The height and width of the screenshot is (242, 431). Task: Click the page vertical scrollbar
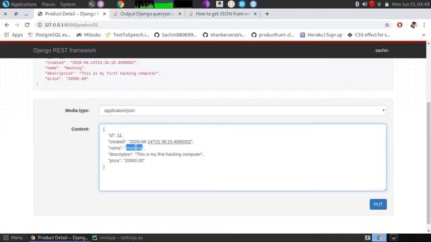coord(428,163)
